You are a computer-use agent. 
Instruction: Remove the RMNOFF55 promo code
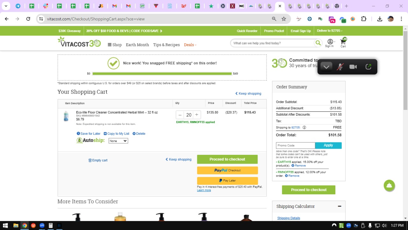pyautogui.click(x=292, y=176)
